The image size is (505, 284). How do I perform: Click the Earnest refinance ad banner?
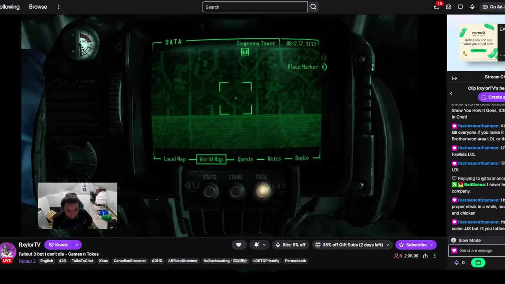pyautogui.click(x=478, y=43)
